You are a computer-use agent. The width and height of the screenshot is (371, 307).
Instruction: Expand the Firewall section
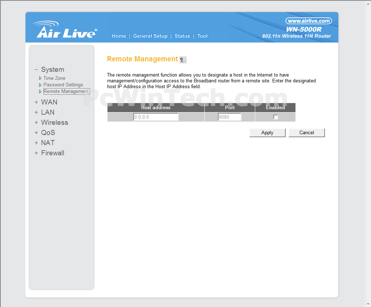point(36,153)
